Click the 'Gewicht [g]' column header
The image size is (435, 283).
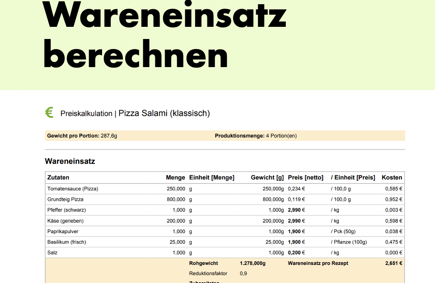[x=267, y=177]
